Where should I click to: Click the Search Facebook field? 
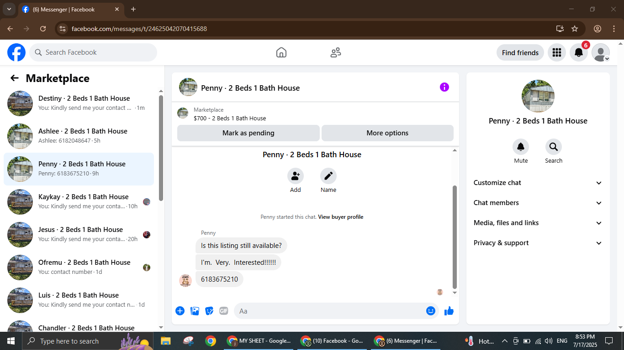pyautogui.click(x=93, y=52)
